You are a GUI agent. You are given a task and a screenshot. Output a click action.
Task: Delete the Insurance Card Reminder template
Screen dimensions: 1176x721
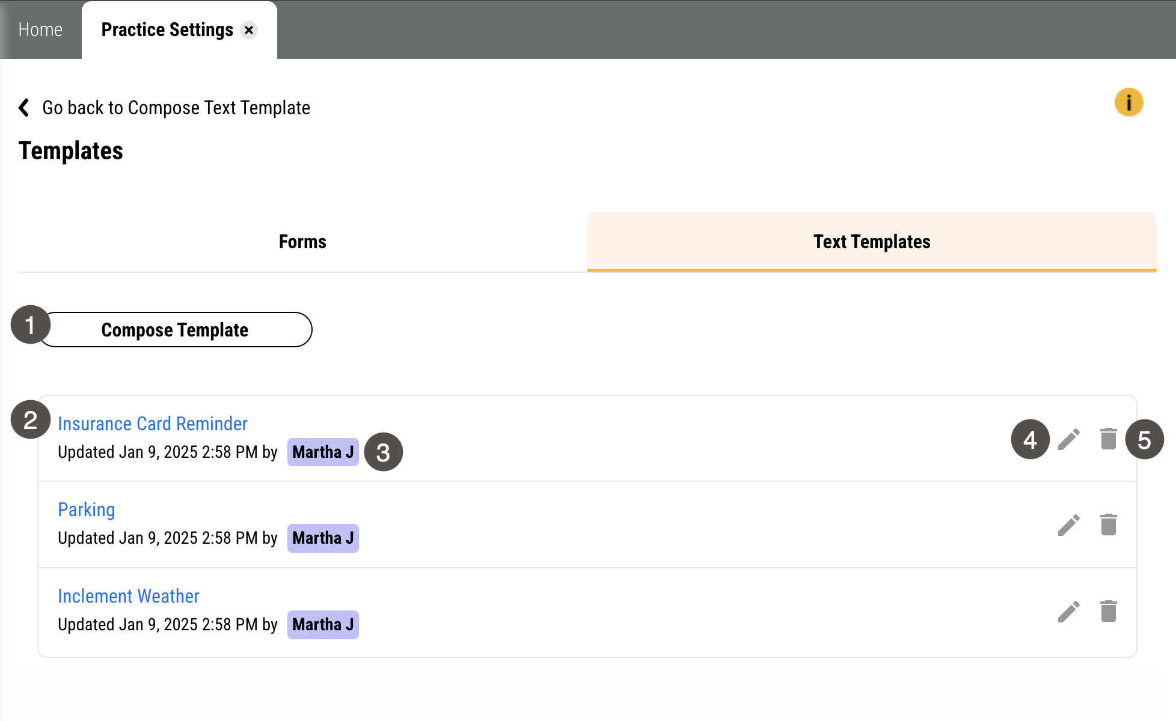point(1108,439)
